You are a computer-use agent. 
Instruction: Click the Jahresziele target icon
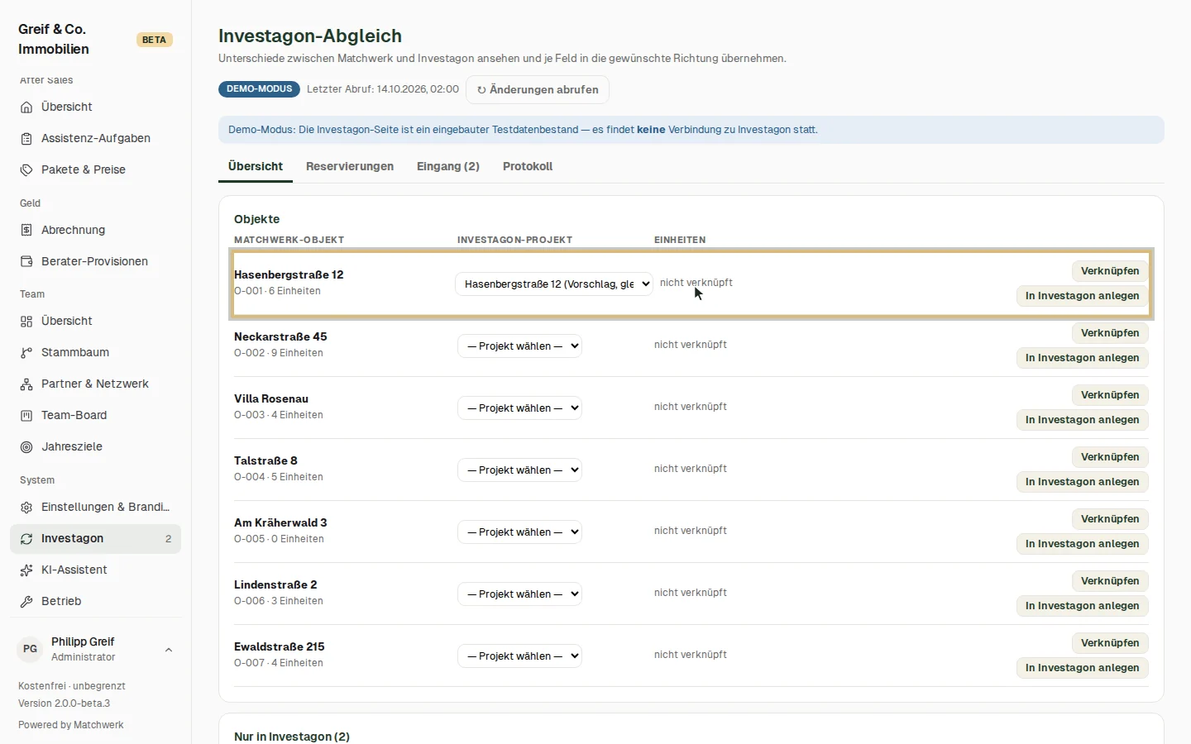point(26,447)
